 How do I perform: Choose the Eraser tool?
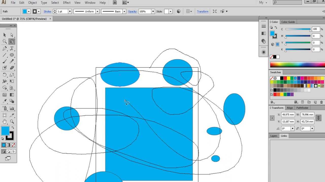(x=12, y=68)
